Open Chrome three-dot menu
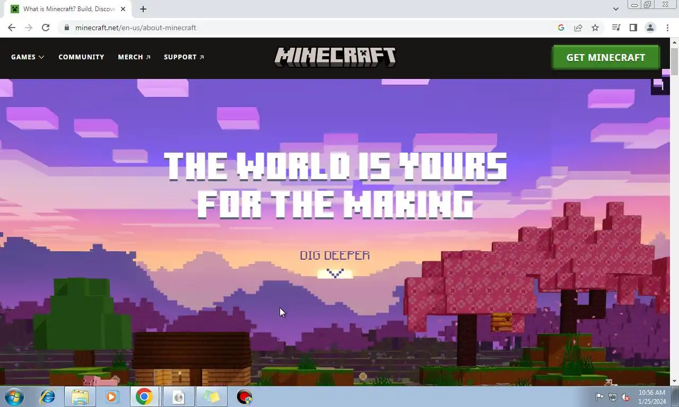This screenshot has height=407, width=679. (667, 28)
